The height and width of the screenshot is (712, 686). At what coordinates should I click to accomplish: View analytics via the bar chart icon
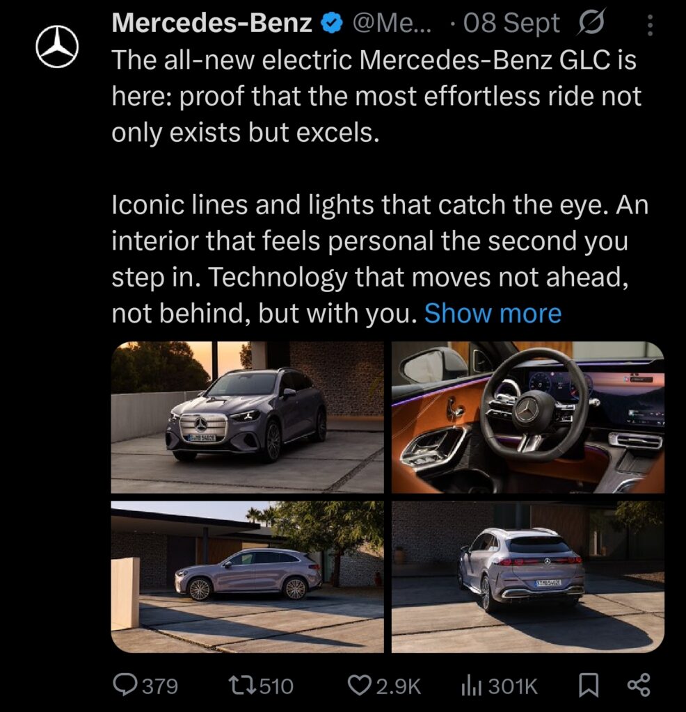(x=471, y=685)
